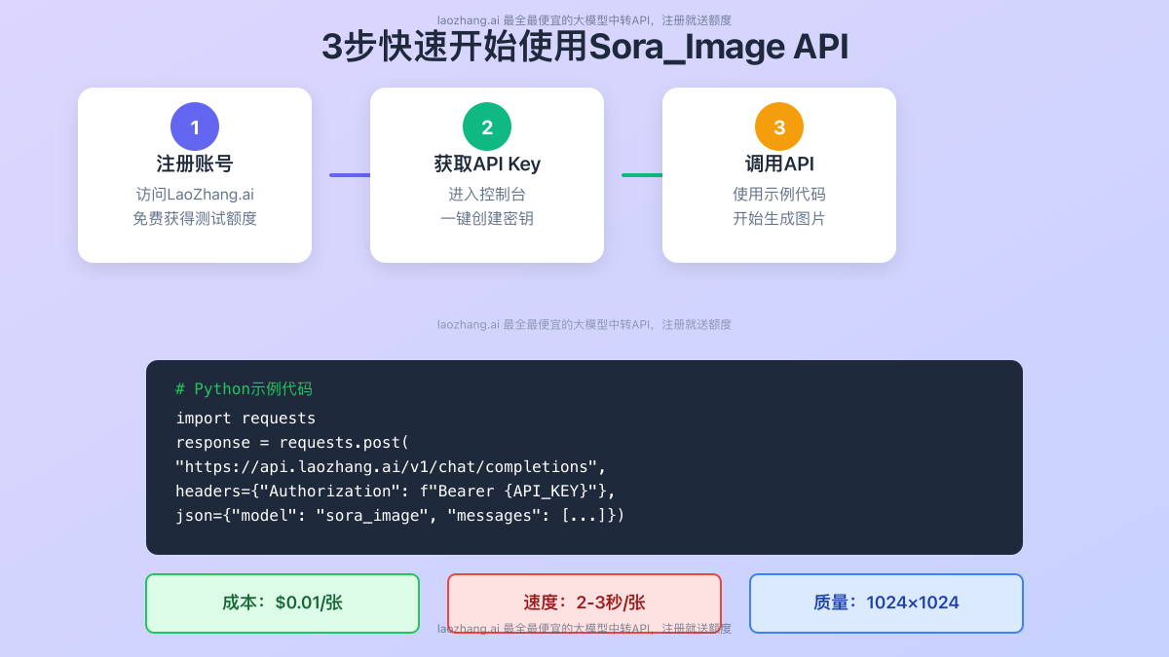Click the text 进入控制台

pos(487,194)
